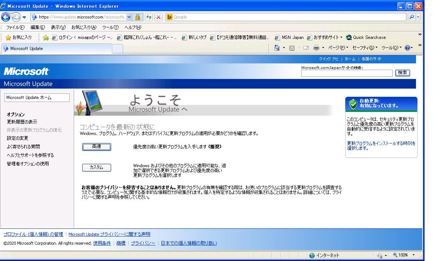This screenshot has height=261, width=446.
Task: Open the recent pages dropdown beside the Forward button
Action: [x=24, y=17]
